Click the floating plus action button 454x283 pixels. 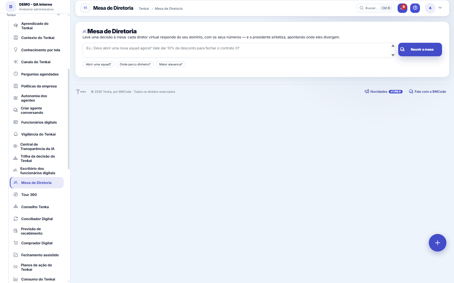(x=437, y=243)
